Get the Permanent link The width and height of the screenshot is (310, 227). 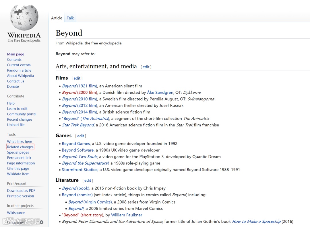19,158
